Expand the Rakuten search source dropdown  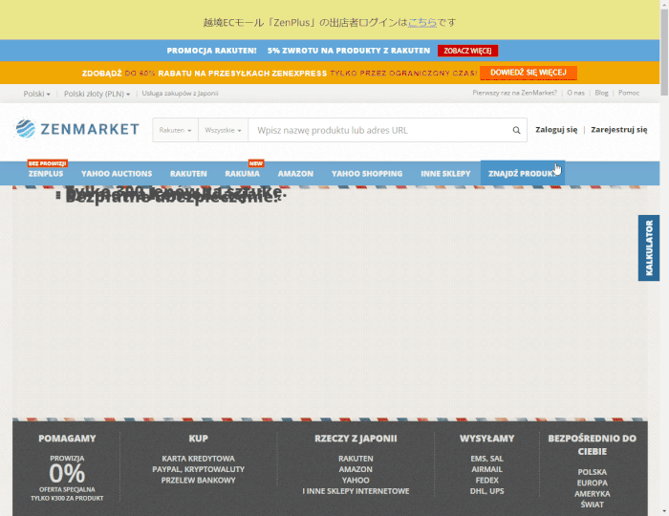(x=175, y=130)
